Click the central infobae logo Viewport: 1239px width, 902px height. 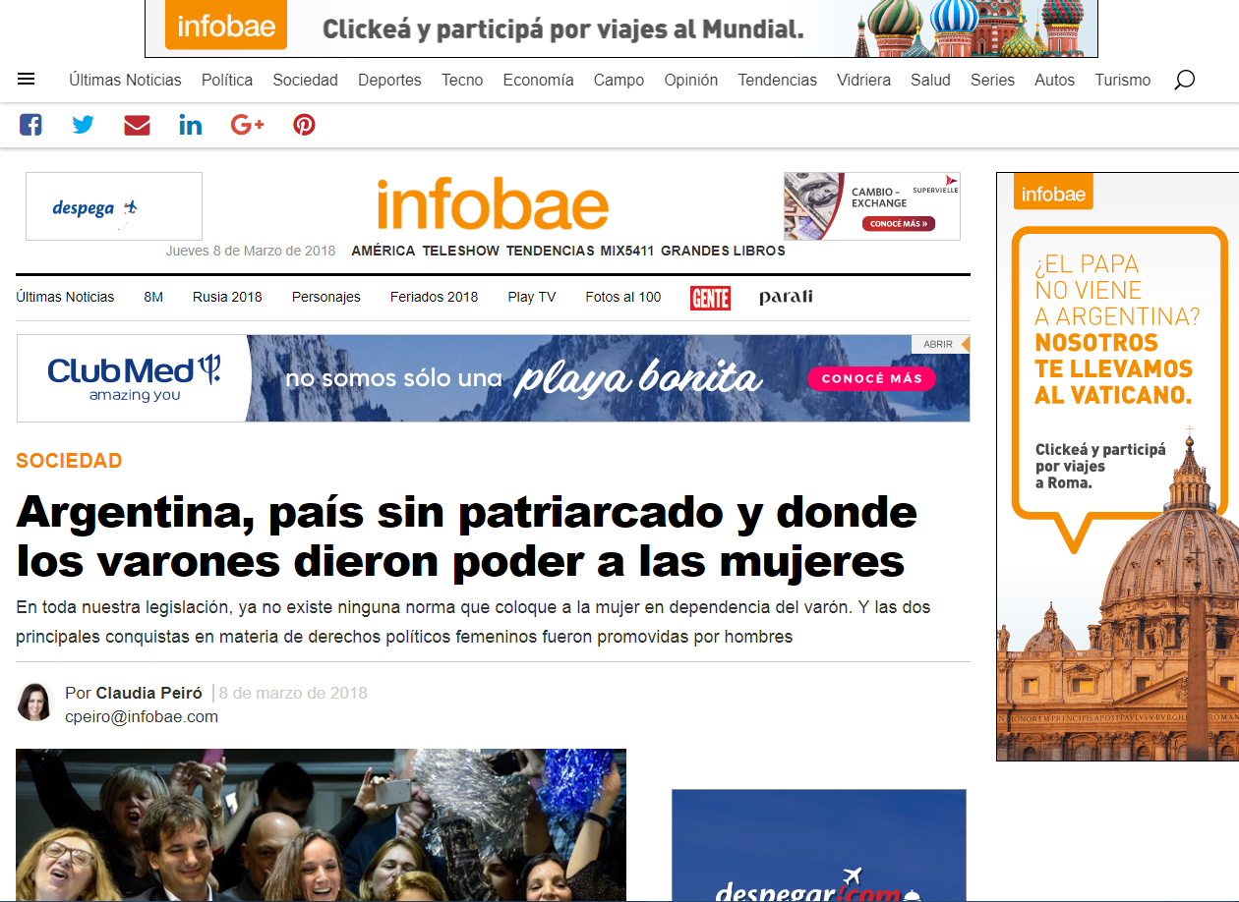492,205
